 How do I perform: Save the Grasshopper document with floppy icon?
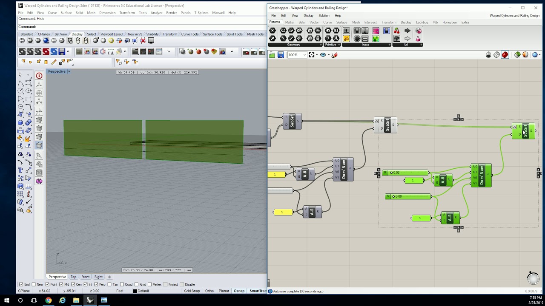[281, 55]
